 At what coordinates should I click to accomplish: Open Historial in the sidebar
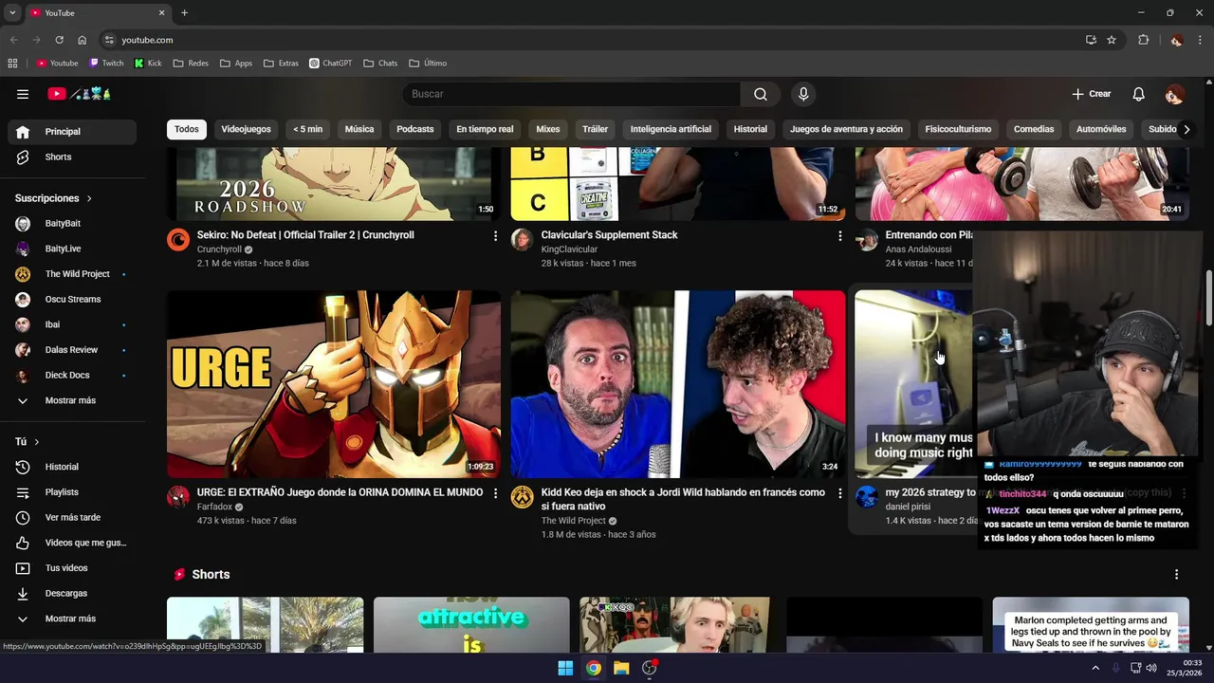coord(72,467)
